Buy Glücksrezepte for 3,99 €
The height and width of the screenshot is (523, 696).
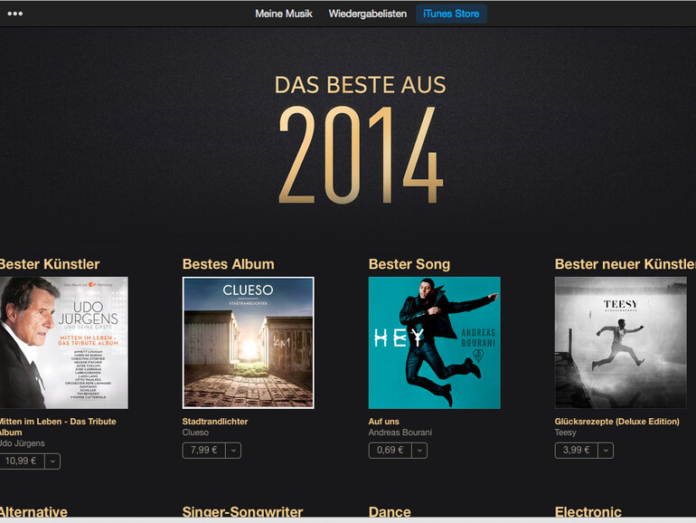click(576, 450)
